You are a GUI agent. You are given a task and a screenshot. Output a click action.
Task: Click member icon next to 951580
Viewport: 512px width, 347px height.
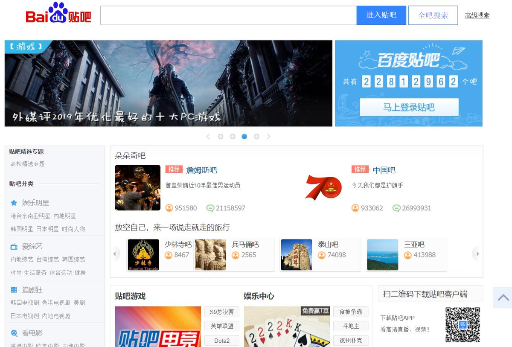pyautogui.click(x=169, y=208)
